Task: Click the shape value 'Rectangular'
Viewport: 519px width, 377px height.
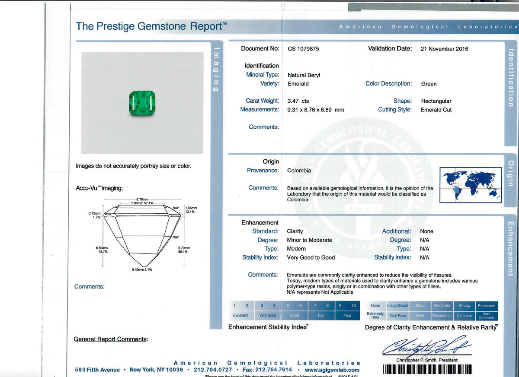Action: 436,101
